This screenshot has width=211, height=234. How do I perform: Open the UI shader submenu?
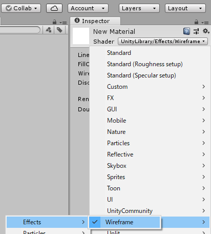150,200
